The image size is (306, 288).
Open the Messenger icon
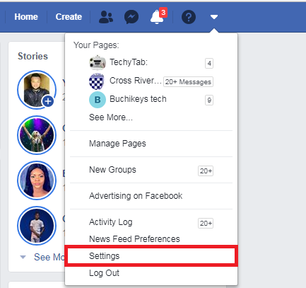(x=131, y=17)
